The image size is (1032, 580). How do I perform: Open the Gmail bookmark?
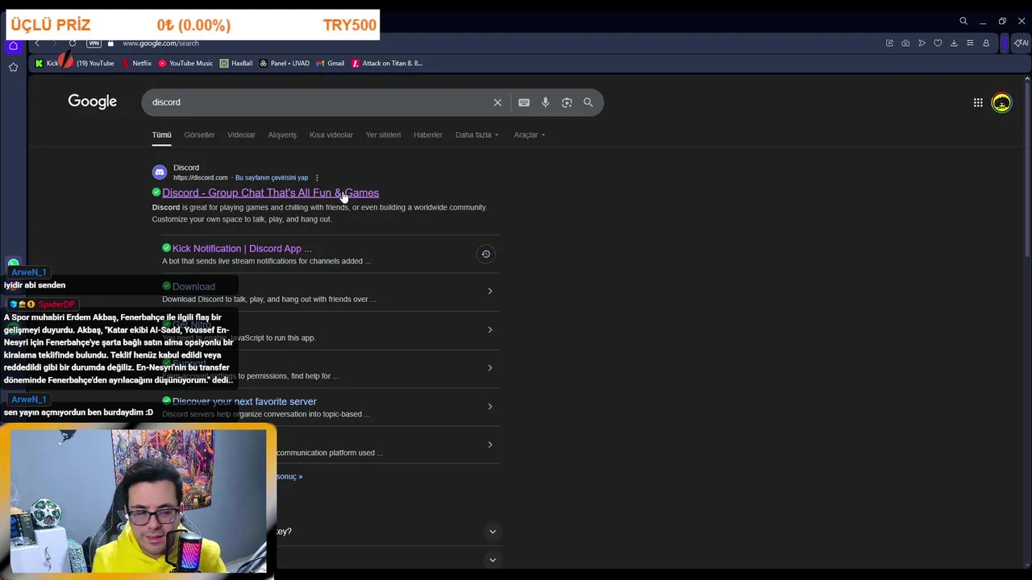click(331, 63)
